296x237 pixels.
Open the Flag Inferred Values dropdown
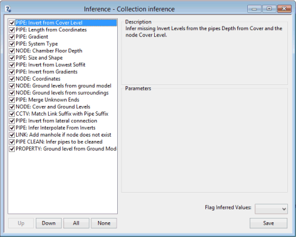click(271, 209)
